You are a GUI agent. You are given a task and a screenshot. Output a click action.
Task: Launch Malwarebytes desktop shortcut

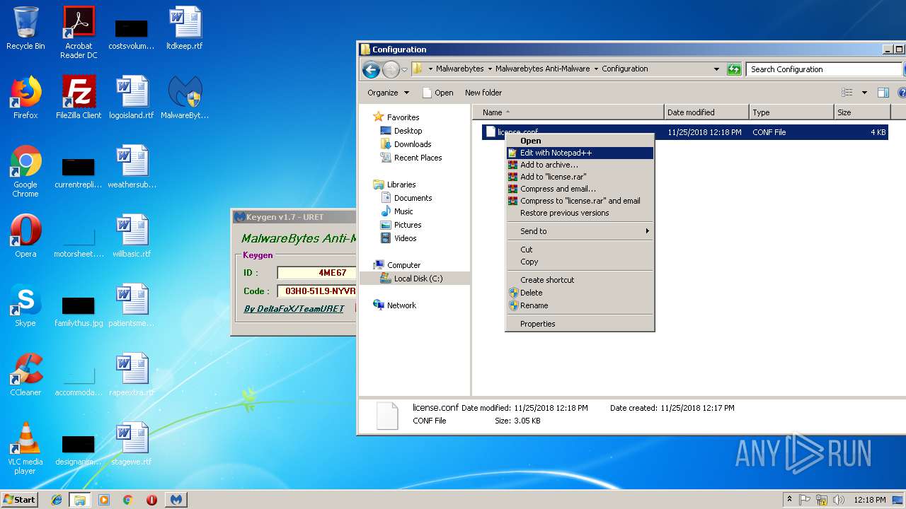[x=185, y=98]
